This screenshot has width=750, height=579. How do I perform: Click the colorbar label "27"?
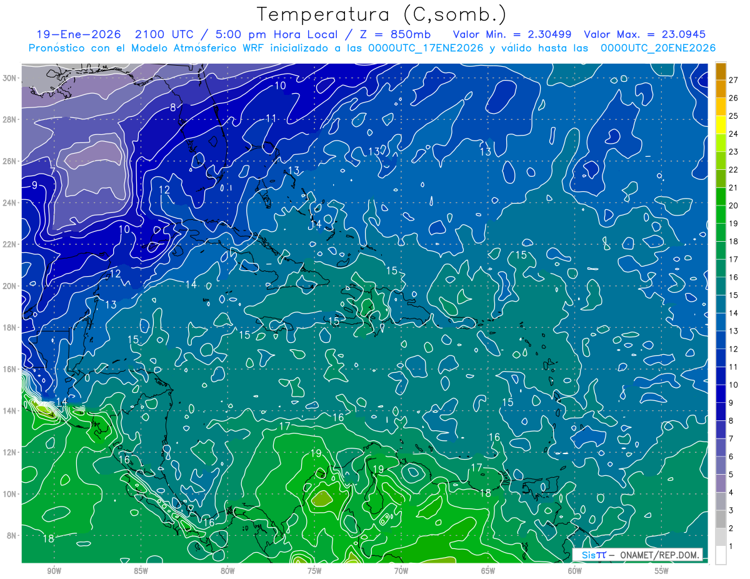click(733, 80)
